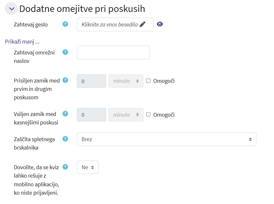
Task: Click pencil icon to edit password
Action: point(142,24)
